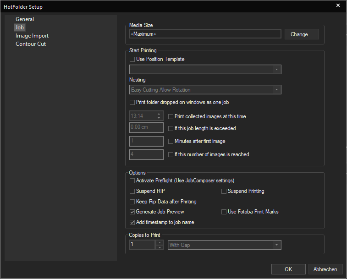Image resolution: width=347 pixels, height=279 pixels.
Task: Open the Contour Cut settings page
Action: [31, 44]
